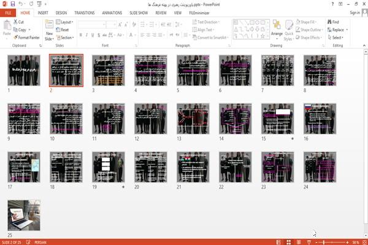The width and height of the screenshot is (368, 245).
Task: Open the font name combo box
Action: pyautogui.click(x=91, y=25)
